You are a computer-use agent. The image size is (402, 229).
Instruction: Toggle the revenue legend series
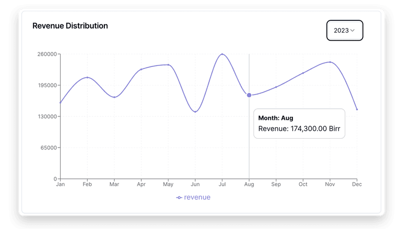(193, 197)
